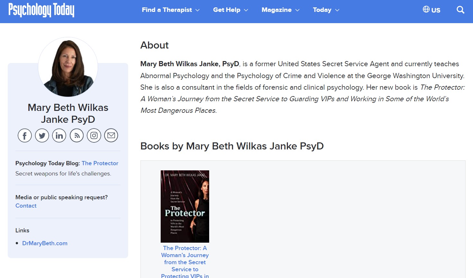Click the globe US region selector
The height and width of the screenshot is (278, 473).
point(432,10)
